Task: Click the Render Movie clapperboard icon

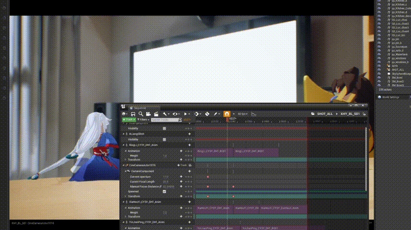Action: [156, 114]
